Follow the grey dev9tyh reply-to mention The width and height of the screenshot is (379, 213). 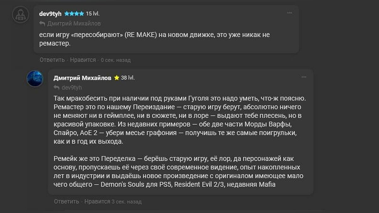pos(72,87)
